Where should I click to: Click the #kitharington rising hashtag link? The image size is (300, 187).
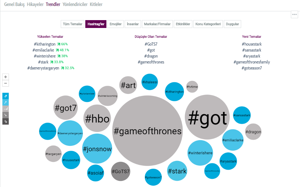pyautogui.click(x=44, y=44)
